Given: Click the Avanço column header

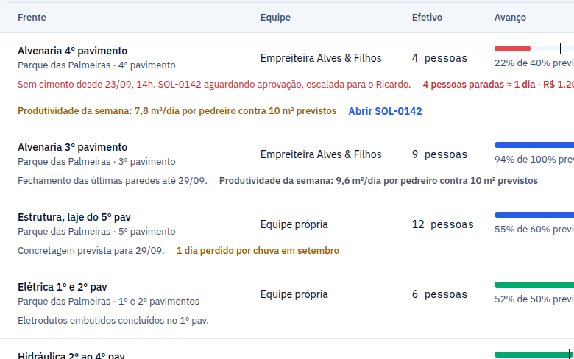Looking at the screenshot, I should [x=510, y=18].
